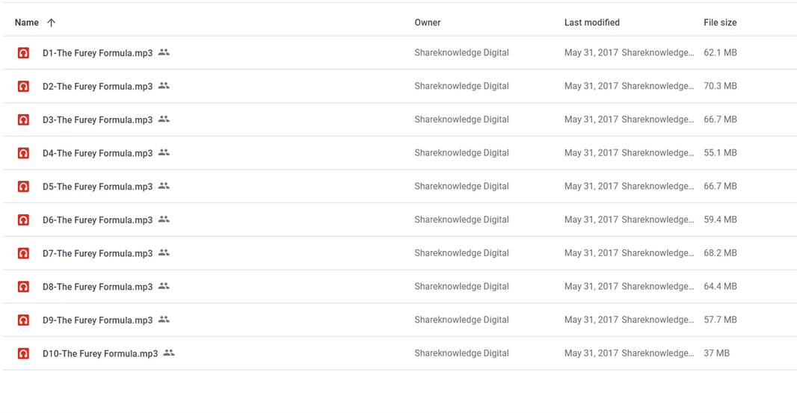Click the audio icon beside D3-The Furey Formula.mp3
Screen dimensions: 797x413
(x=24, y=119)
